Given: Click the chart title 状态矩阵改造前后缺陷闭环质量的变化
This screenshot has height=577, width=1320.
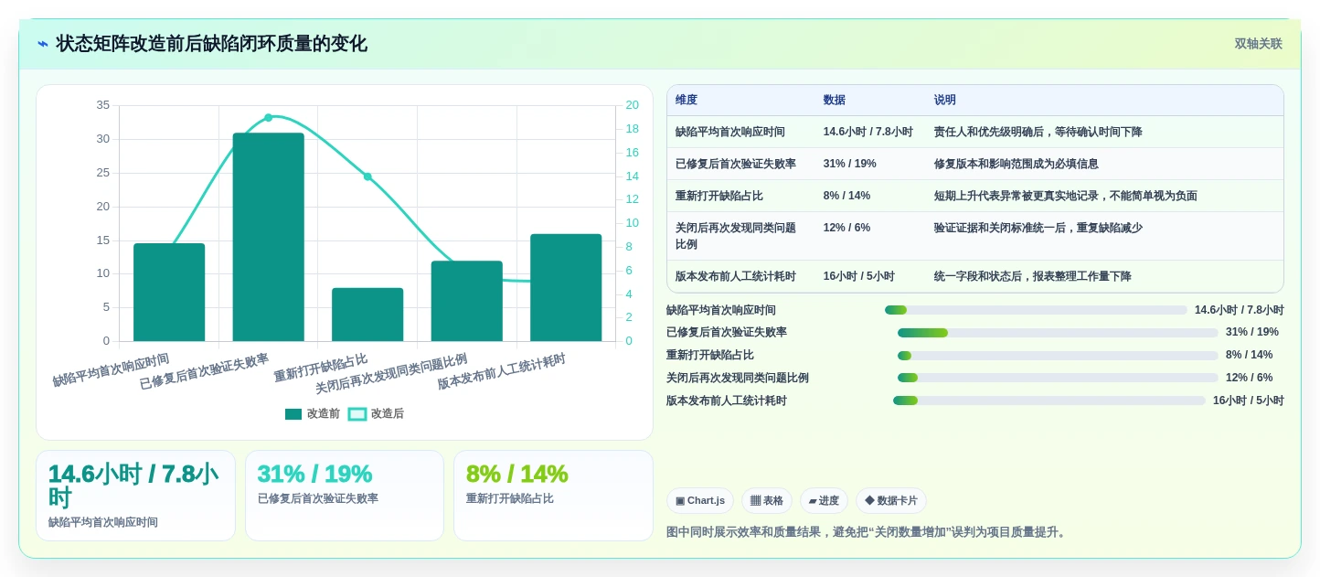Looking at the screenshot, I should point(211,44).
